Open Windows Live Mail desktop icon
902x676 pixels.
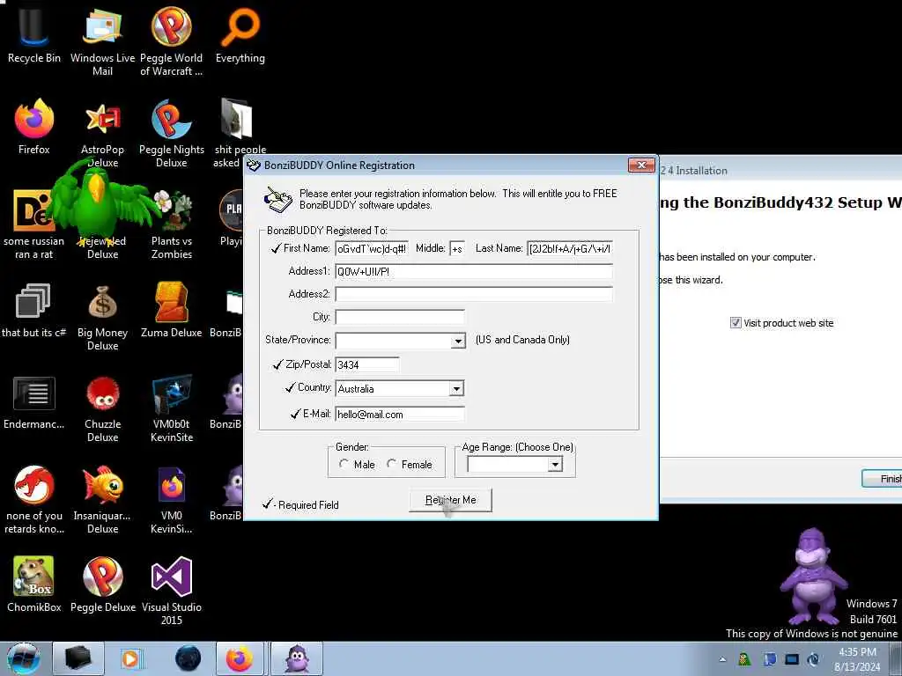click(102, 41)
